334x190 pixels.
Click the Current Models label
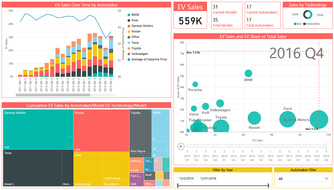point(225,12)
